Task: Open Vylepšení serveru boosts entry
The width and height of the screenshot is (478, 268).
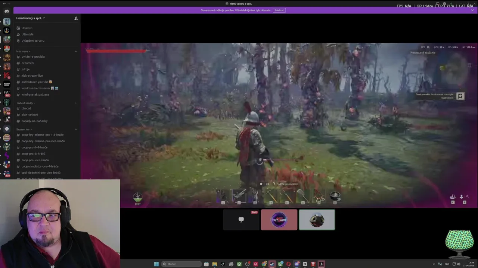Action: (47, 41)
